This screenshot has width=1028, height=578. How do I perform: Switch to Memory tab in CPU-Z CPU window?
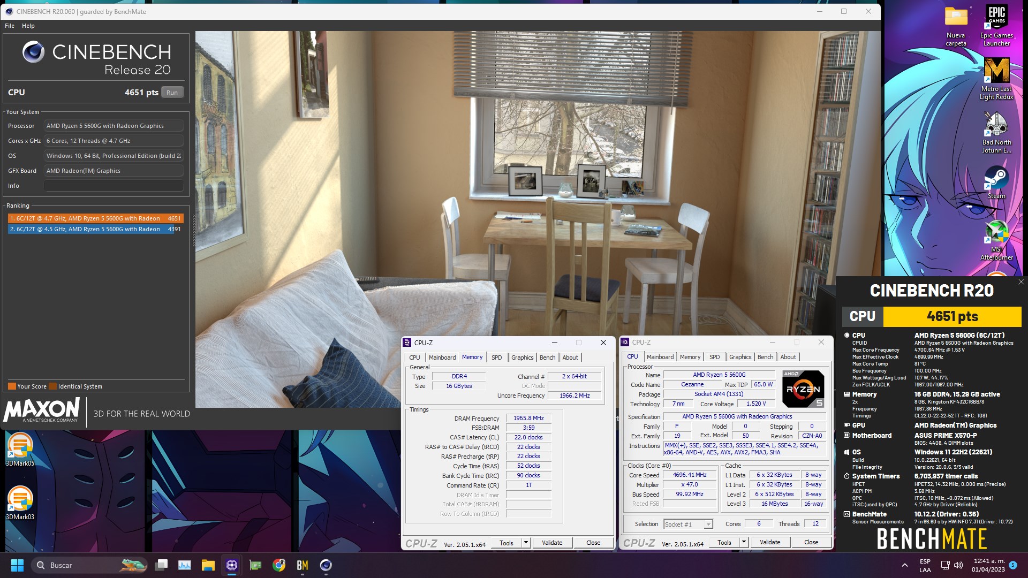690,357
